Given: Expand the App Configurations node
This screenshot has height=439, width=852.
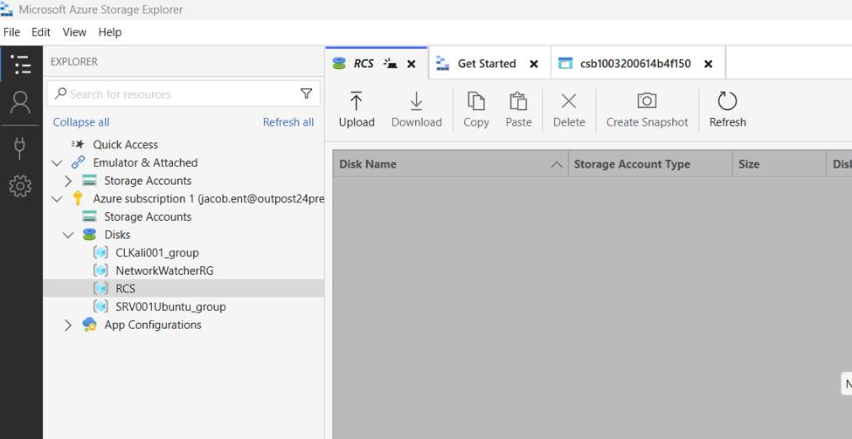Looking at the screenshot, I should click(68, 325).
